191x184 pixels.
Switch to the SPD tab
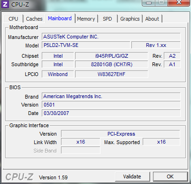pos(107,19)
